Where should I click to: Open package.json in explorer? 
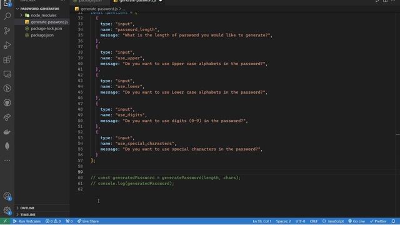coord(42,35)
